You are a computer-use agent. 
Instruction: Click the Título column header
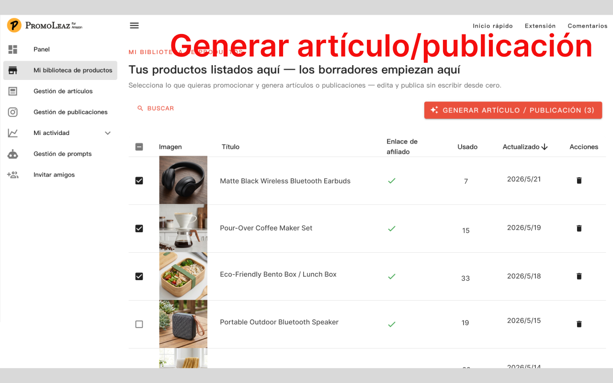tap(230, 147)
